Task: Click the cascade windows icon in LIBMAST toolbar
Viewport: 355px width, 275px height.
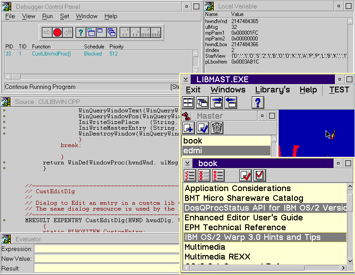Action: 202,102
